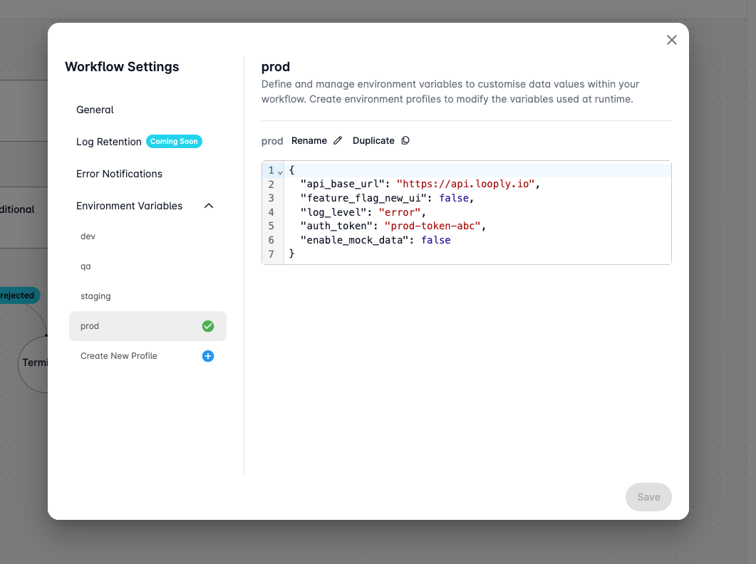Click the Coming Soon badge
Screen dimensions: 756x564
(x=174, y=142)
